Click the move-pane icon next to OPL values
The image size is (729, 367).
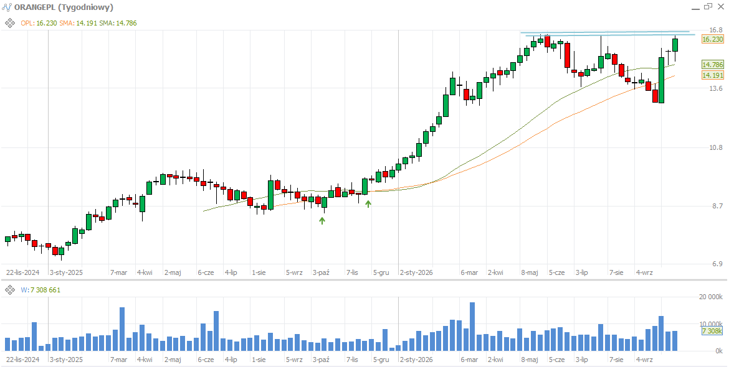click(x=10, y=23)
